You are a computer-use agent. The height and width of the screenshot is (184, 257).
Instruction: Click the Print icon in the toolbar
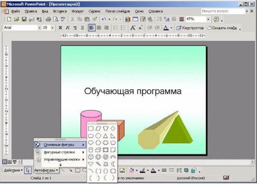pos(48,19)
